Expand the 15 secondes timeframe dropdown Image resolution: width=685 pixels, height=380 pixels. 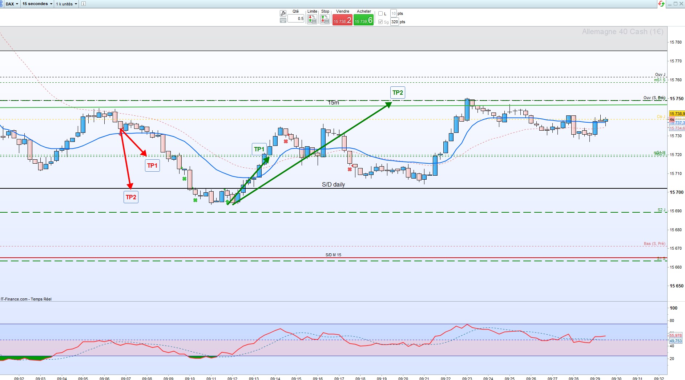pos(37,4)
